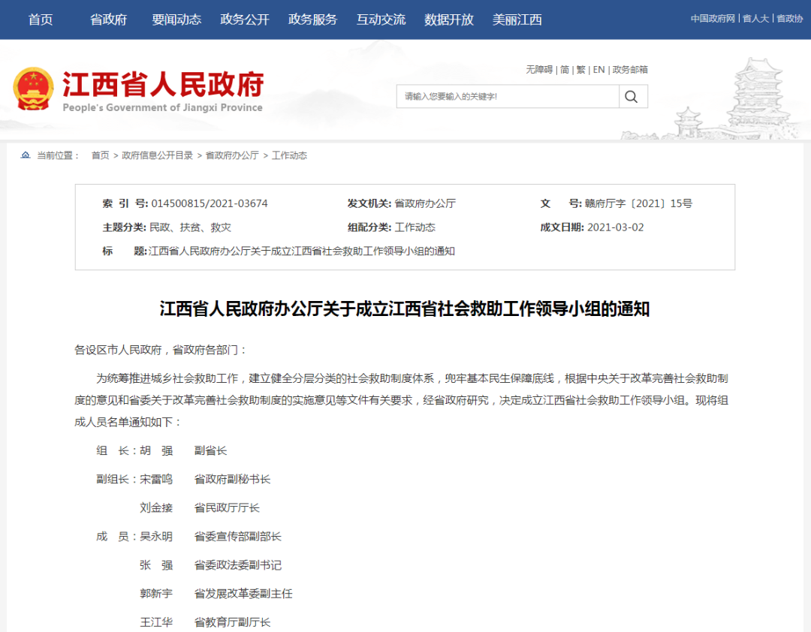Open the 首页 navigation menu
Viewport: 811px width, 632px height.
coord(39,20)
